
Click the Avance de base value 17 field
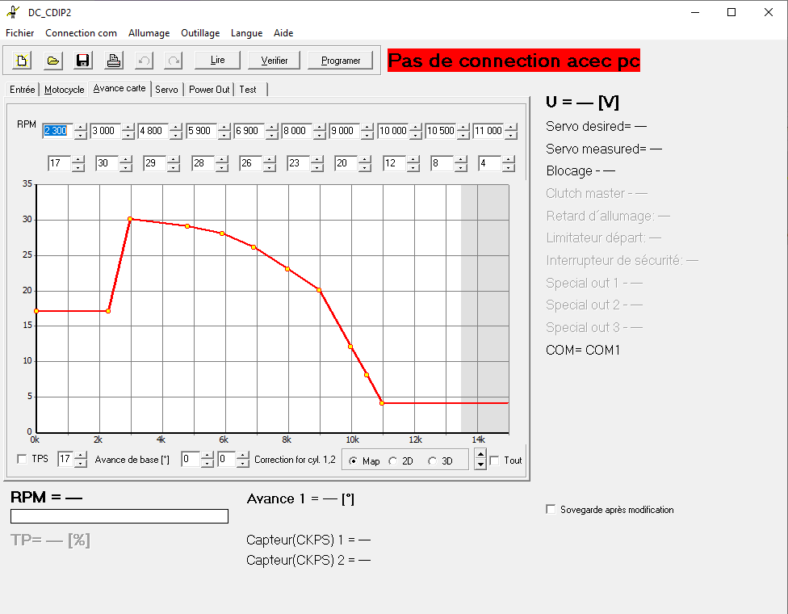pyautogui.click(x=66, y=459)
